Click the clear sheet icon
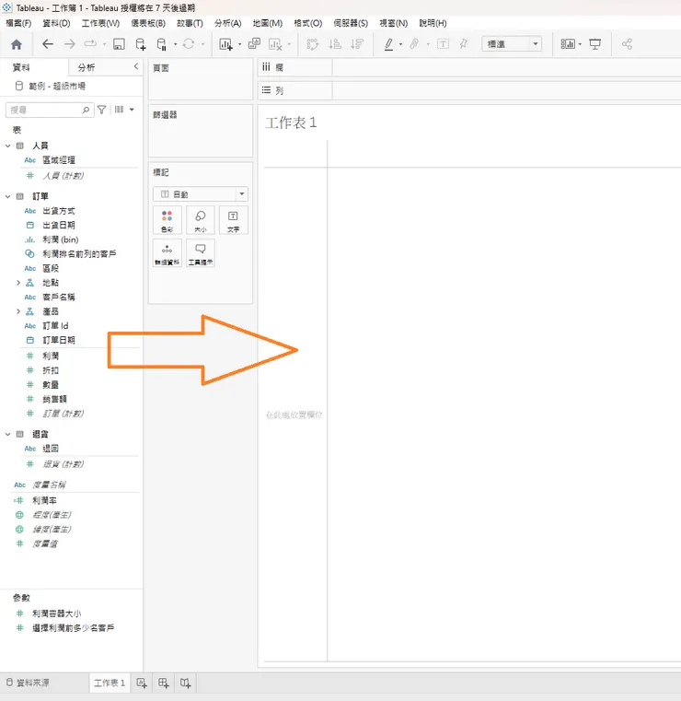 click(275, 44)
